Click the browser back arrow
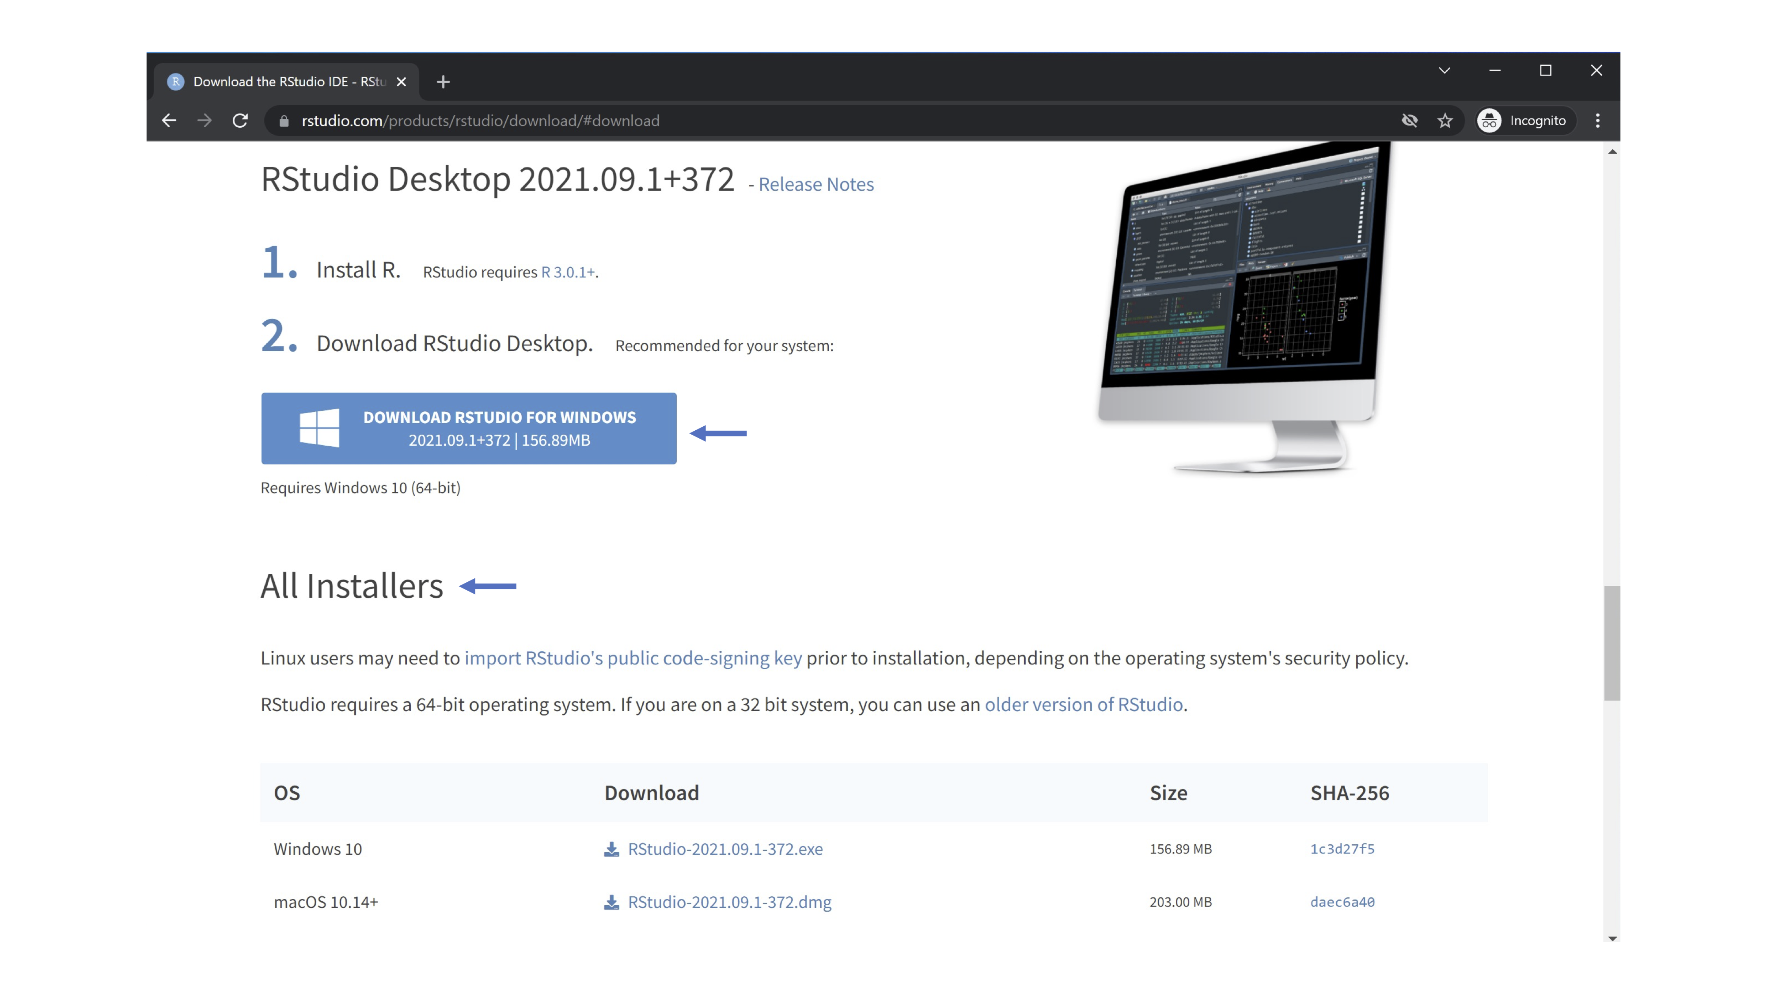The image size is (1767, 994). [x=169, y=121]
